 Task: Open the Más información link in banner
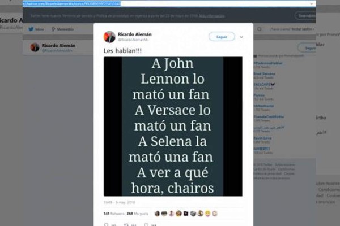pyautogui.click(x=211, y=16)
